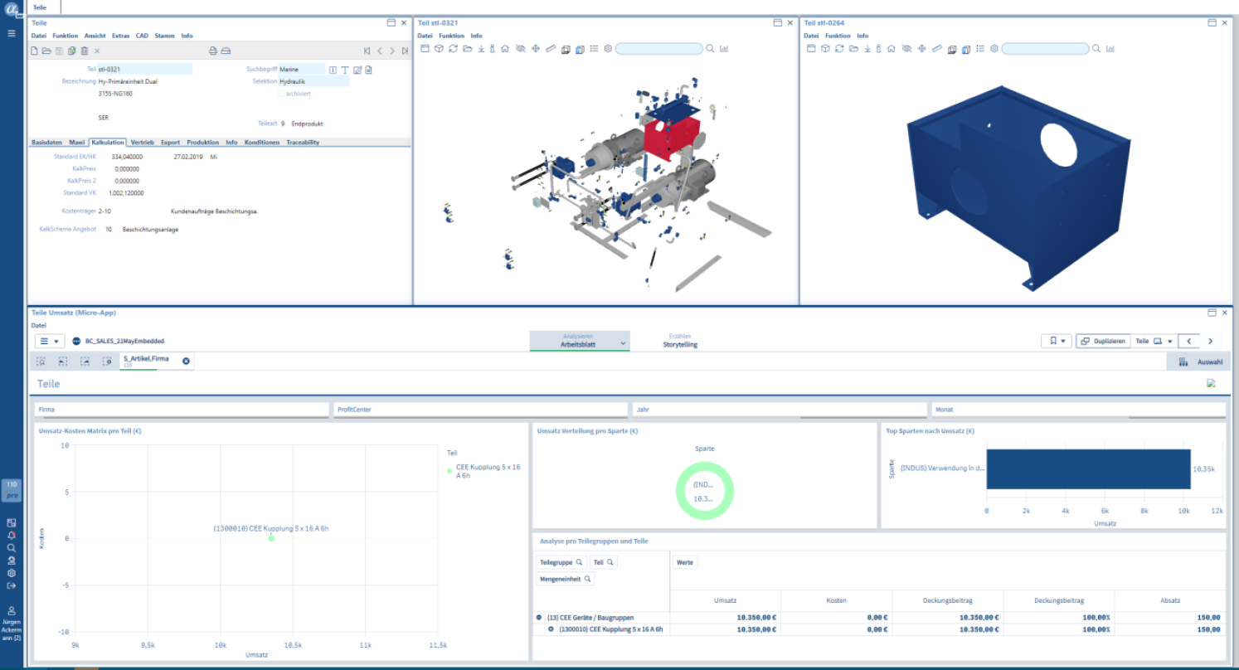Delete record with trash icon in Teile window
Viewport: 1239px width, 670px height.
pyautogui.click(x=84, y=51)
